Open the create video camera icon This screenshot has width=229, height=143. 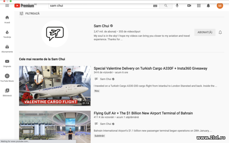(189, 6)
